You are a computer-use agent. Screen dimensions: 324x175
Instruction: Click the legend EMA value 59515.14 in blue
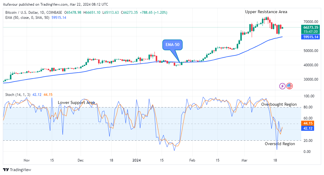point(59,18)
